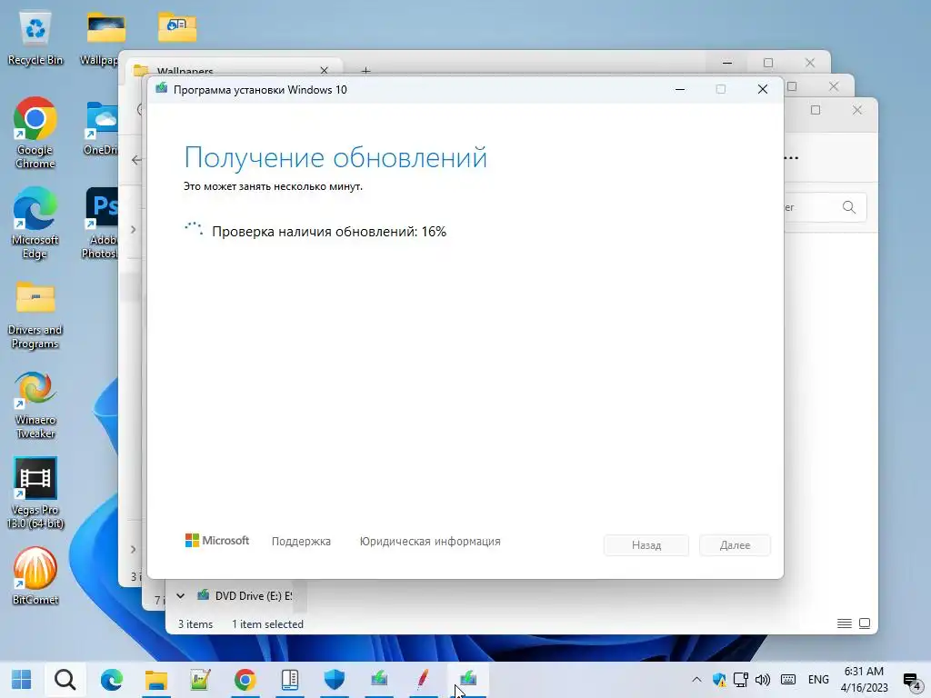Switch Explorer to large thumbnails view
This screenshot has height=698, width=931.
click(x=865, y=623)
